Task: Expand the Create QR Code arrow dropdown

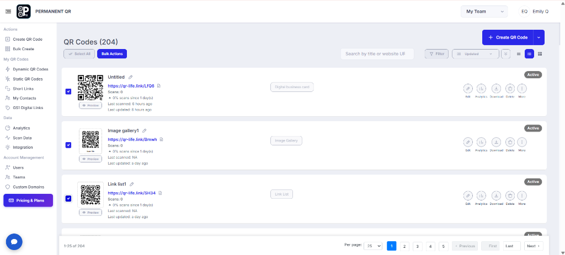Action: point(539,37)
